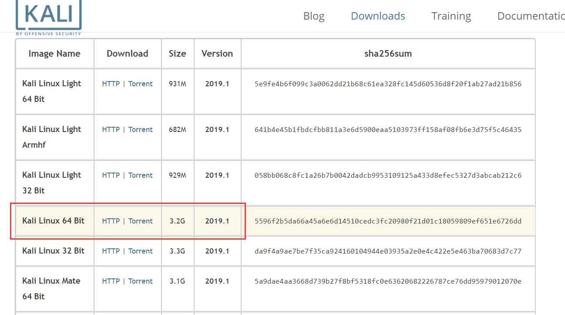The width and height of the screenshot is (565, 315).
Task: Download Kali Linux 64 Bit via Torrent
Action: [140, 221]
